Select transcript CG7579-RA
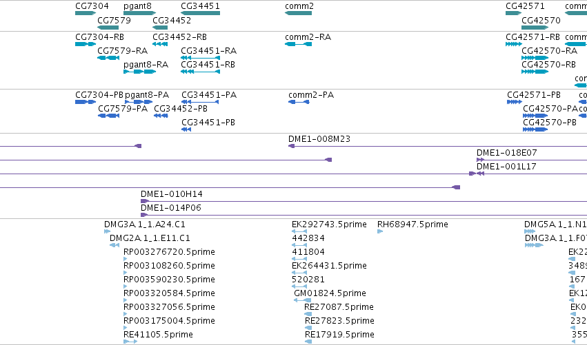Viewport: 587px width, 345px height. [x=122, y=50]
